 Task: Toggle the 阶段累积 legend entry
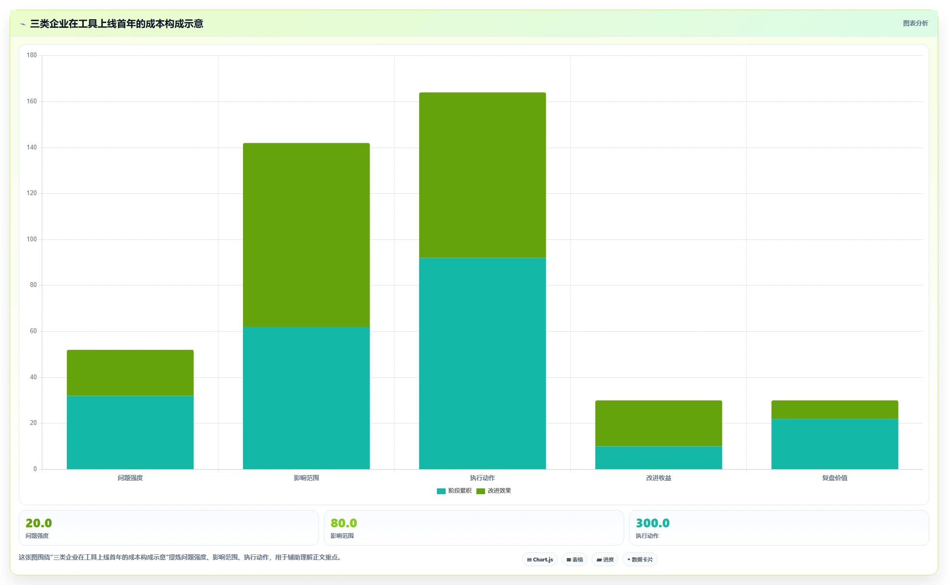454,491
